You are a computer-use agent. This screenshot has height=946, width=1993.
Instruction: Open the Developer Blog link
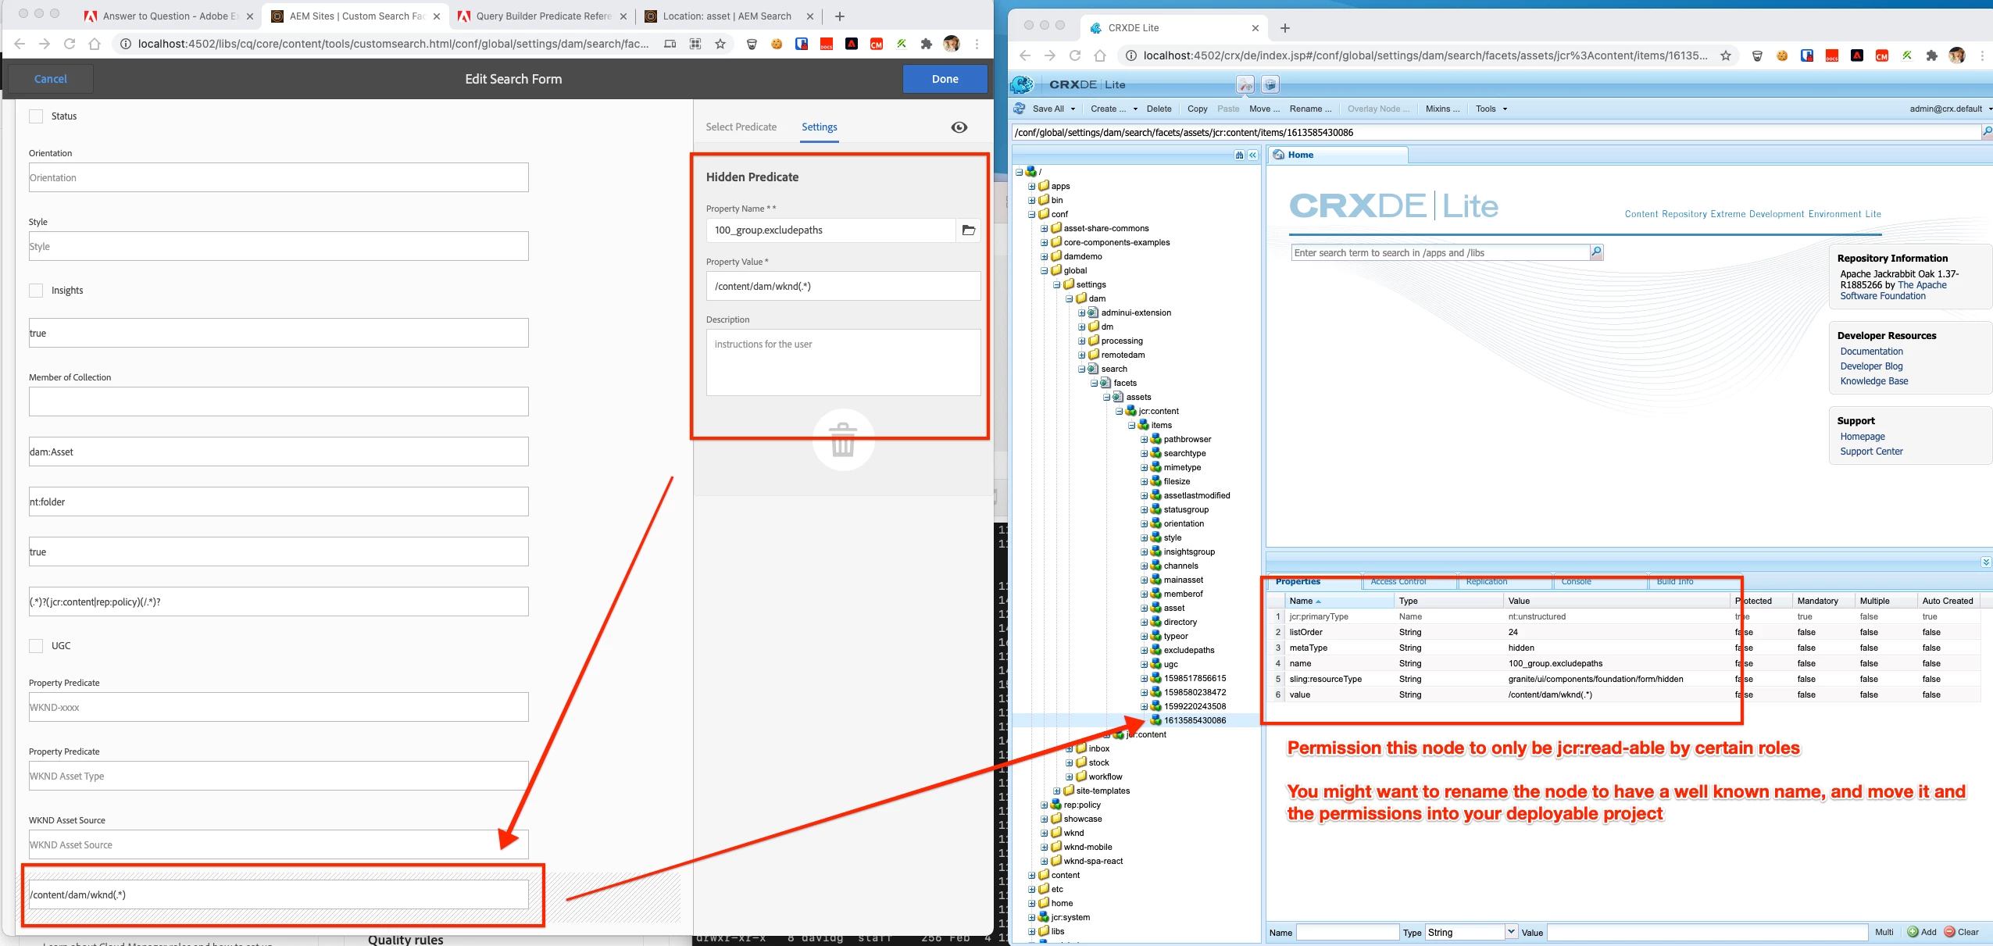[1870, 366]
